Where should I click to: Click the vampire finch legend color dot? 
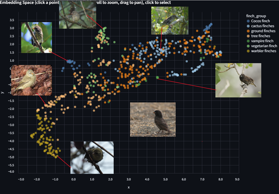click(x=248, y=41)
